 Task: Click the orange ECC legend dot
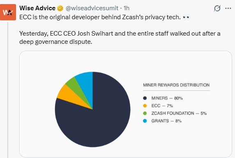pyautogui.click(x=145, y=106)
